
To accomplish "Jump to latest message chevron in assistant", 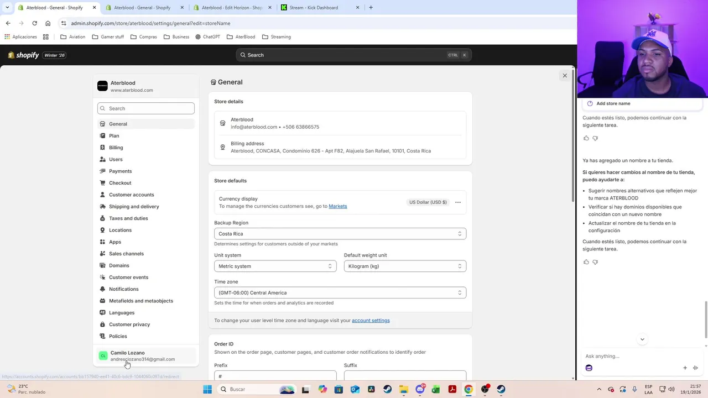I will coord(642,339).
